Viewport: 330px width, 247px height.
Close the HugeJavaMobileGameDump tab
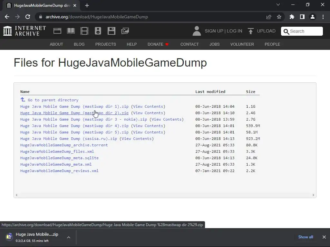click(75, 6)
